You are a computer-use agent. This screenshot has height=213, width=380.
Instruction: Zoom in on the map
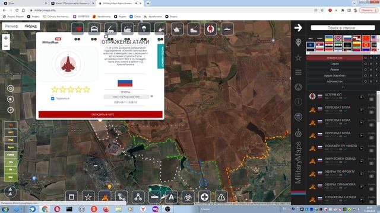(x=6, y=38)
